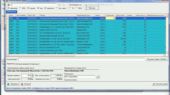Click the Производитель в прайс-листе field
This screenshot has height=95, width=170.
tap(82, 71)
